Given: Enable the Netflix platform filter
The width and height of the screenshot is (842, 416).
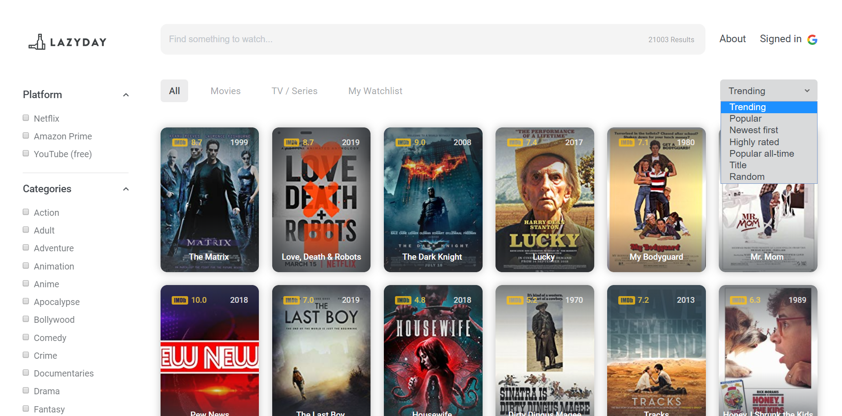Looking at the screenshot, I should coord(26,118).
